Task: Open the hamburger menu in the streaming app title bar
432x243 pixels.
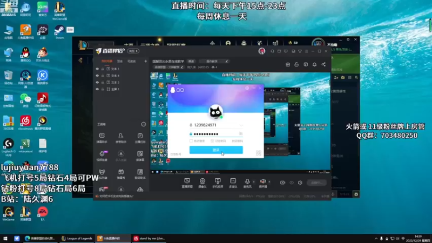Action: point(306,51)
